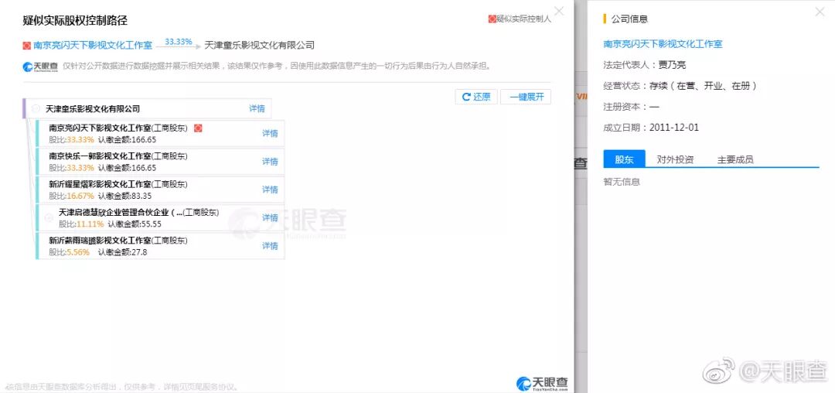Click the 5.56% share ratio
Image resolution: width=835 pixels, height=393 pixels.
point(78,252)
